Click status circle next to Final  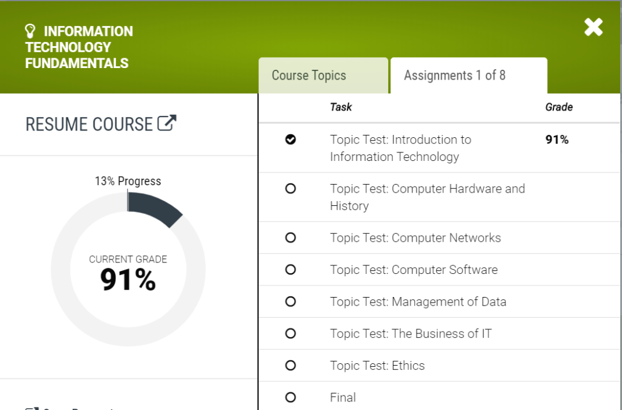click(290, 397)
